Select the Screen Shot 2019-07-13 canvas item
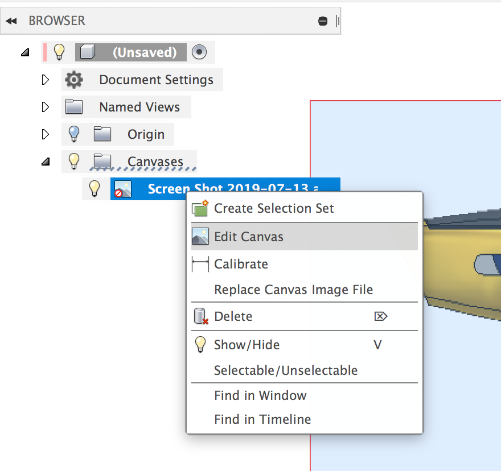501x471 pixels. (x=225, y=189)
